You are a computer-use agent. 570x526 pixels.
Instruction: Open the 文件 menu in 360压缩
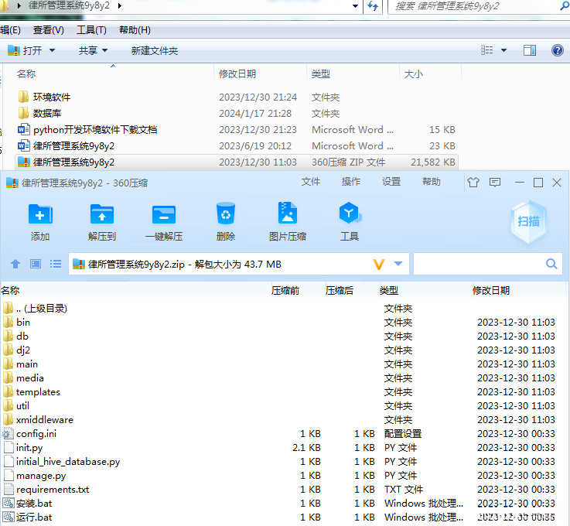[x=311, y=182]
